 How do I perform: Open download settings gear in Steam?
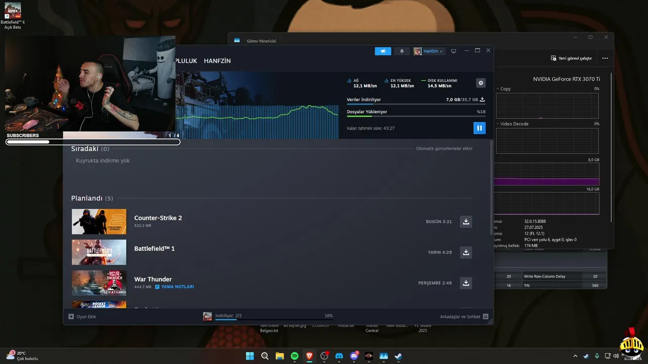(481, 83)
